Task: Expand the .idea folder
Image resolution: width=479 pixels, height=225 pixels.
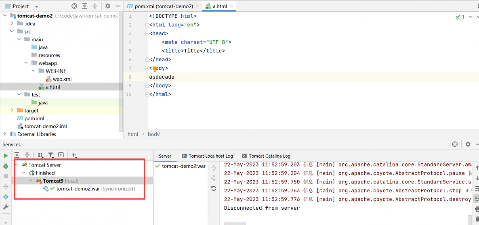Action: pyautogui.click(x=12, y=23)
